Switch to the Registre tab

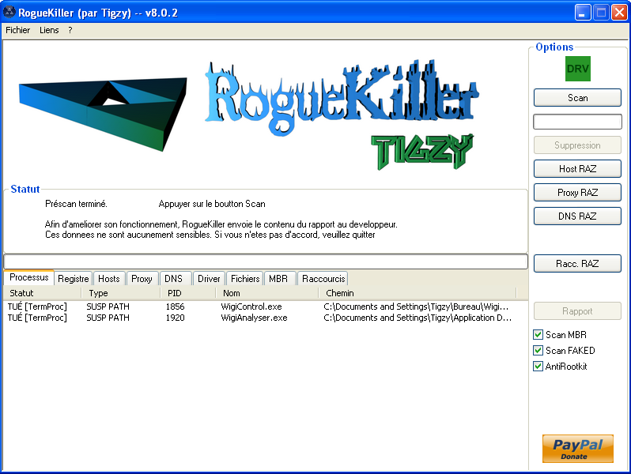73,279
